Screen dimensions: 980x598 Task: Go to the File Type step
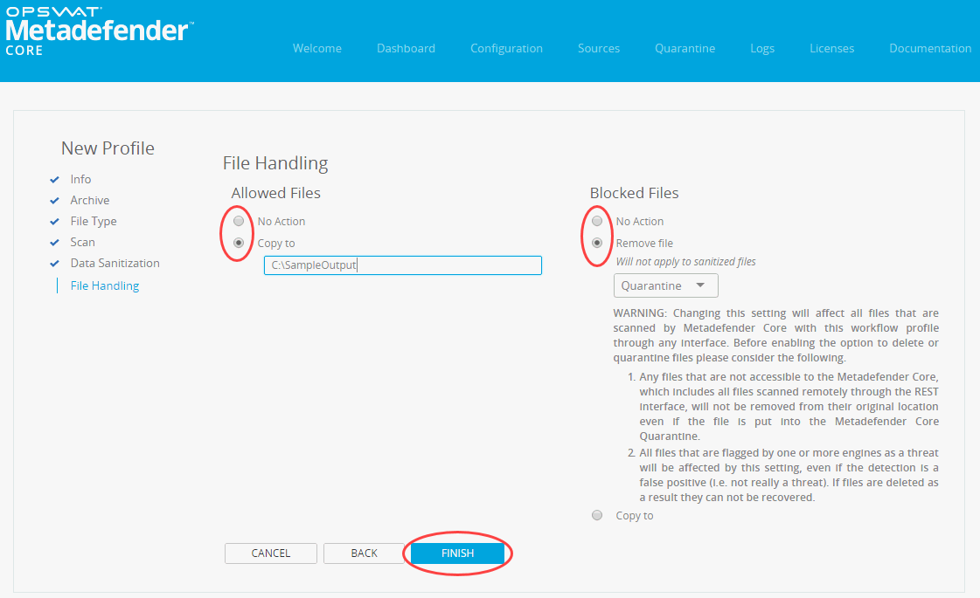(x=94, y=221)
